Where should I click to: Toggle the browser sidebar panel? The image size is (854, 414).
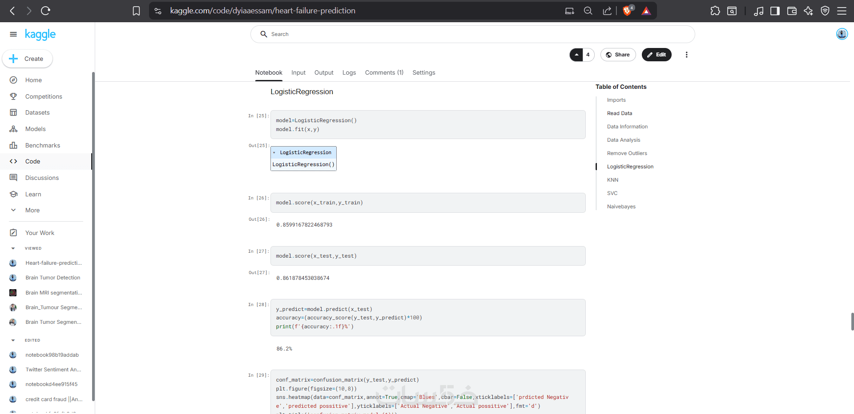pyautogui.click(x=775, y=11)
